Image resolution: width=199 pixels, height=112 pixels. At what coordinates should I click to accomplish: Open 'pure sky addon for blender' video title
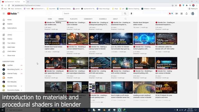121,48
